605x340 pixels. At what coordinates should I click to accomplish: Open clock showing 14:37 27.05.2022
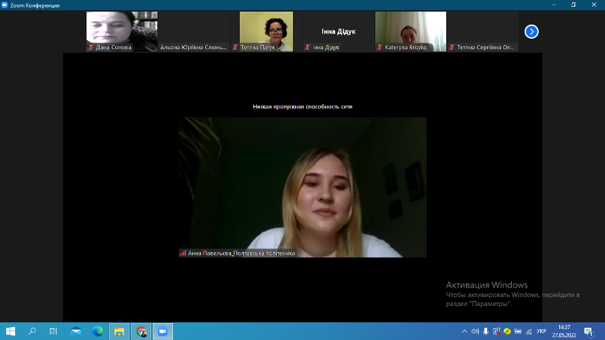[564, 331]
